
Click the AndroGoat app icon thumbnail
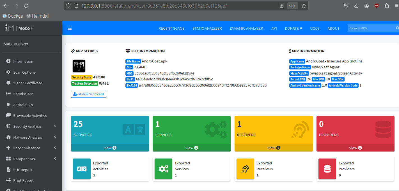79,66
